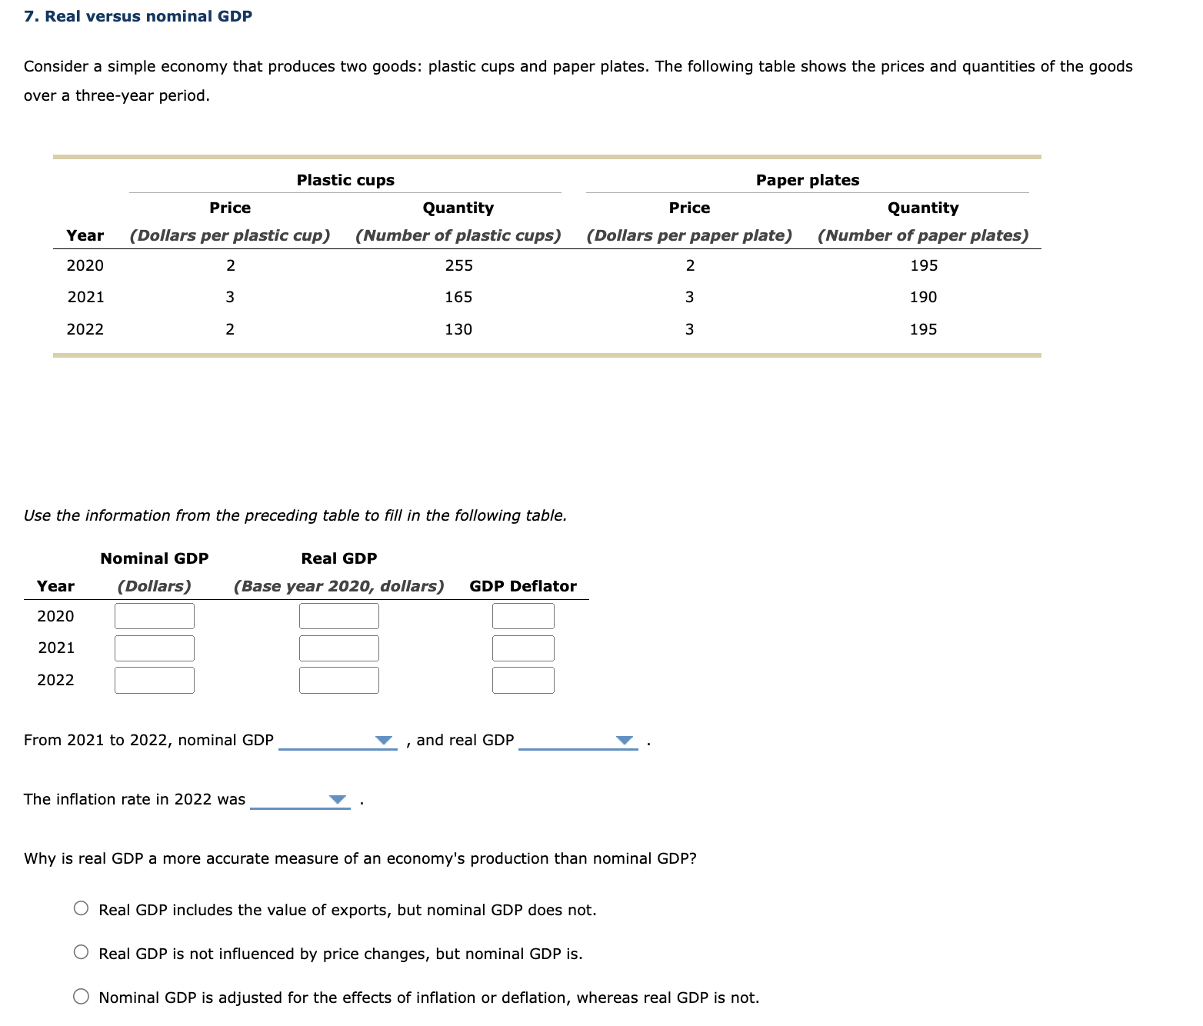Click the italic fill-in instruction text
1203x1026 pixels.
(x=295, y=515)
